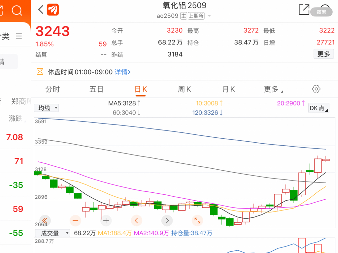Image resolution: width=338 pixels, height=253 pixels.
Task: Open the Eastmoney app logo
Action: (x=53, y=10)
